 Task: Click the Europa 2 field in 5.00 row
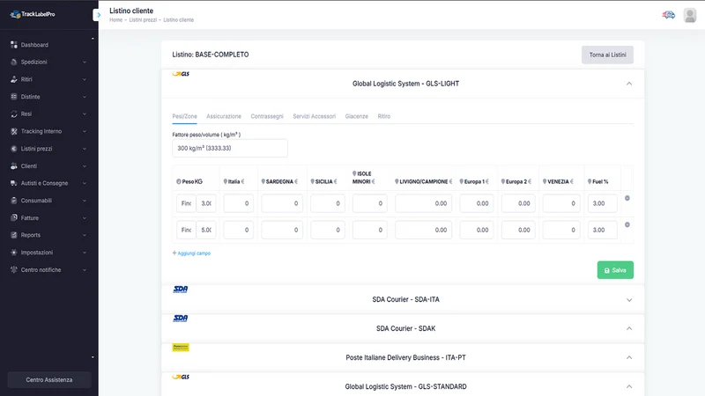tap(518, 230)
